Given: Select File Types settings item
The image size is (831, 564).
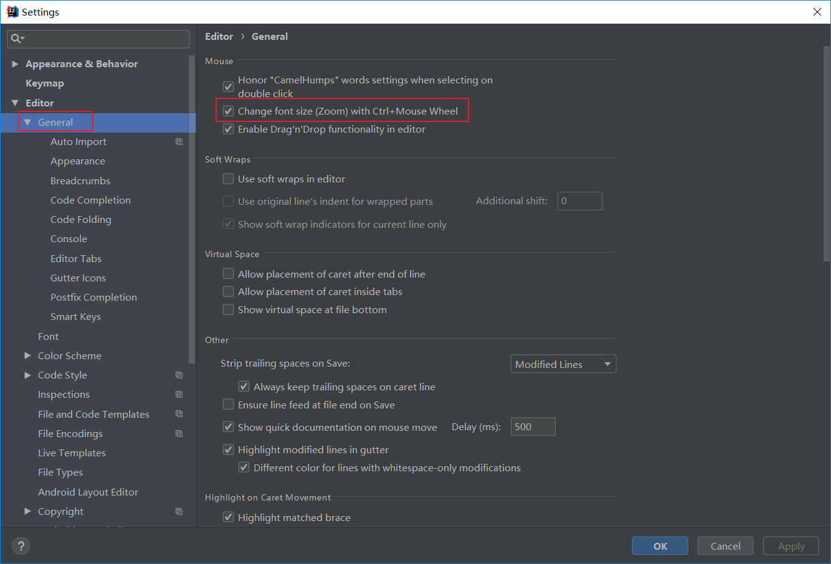Looking at the screenshot, I should click(x=60, y=472).
